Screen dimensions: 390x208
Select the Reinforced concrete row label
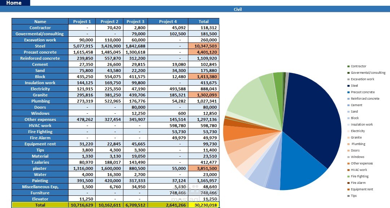click(40, 58)
